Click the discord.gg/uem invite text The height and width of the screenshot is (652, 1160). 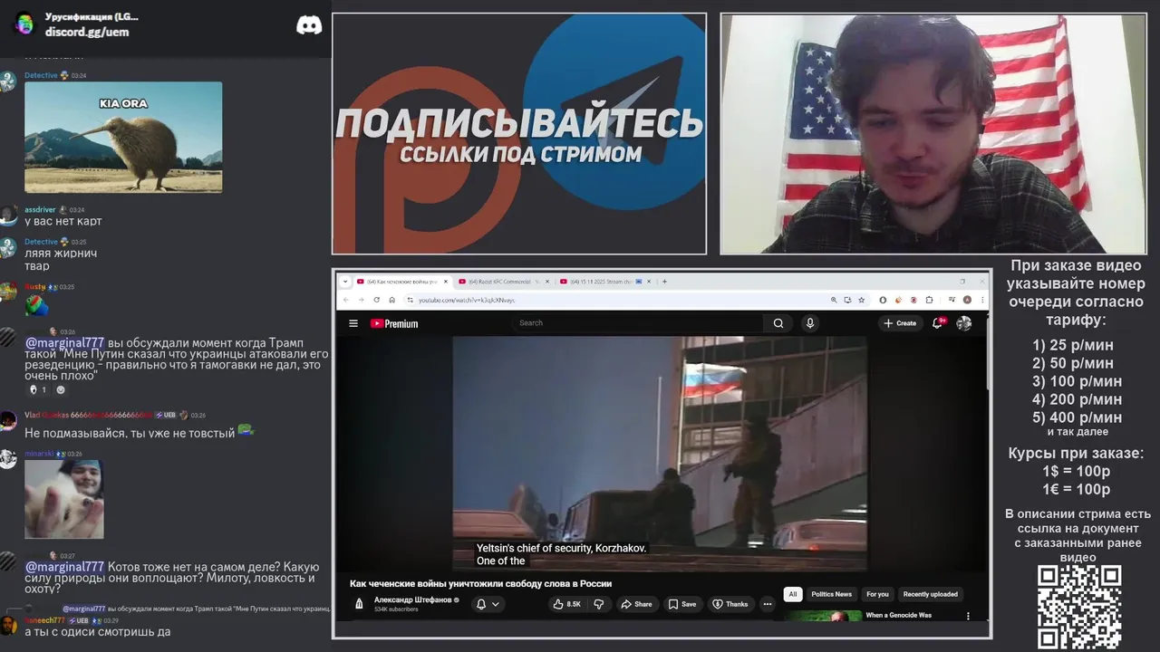click(87, 32)
